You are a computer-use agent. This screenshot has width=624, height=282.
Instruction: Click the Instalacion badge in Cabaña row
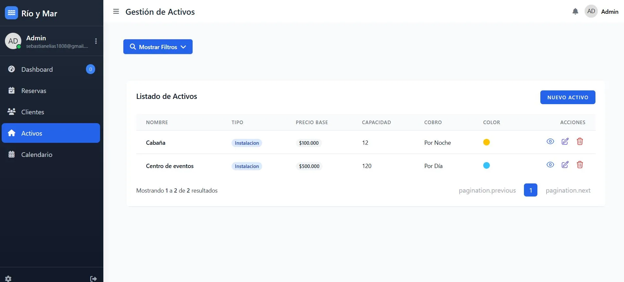pos(247,143)
